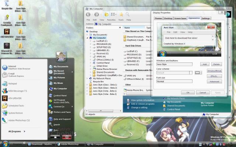Open the File menu in My Computer
The image size is (236, 147).
(88, 20)
